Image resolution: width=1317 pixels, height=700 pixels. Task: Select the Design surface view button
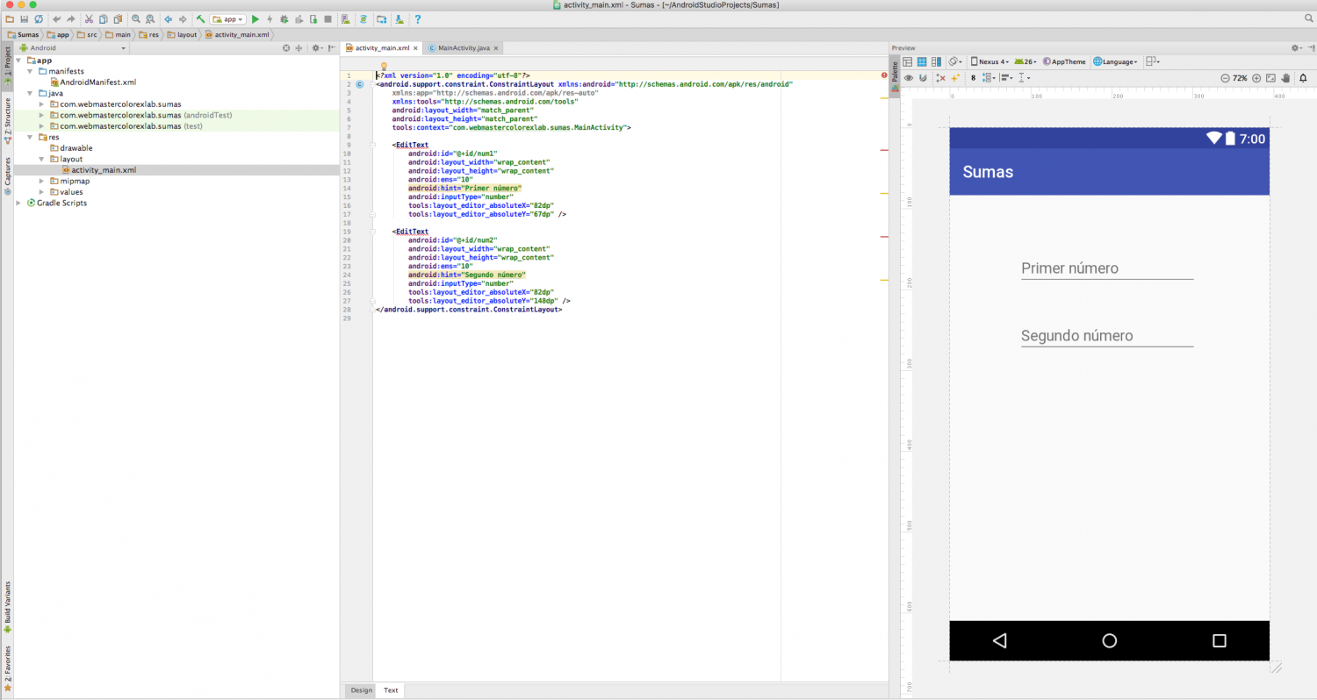point(909,61)
